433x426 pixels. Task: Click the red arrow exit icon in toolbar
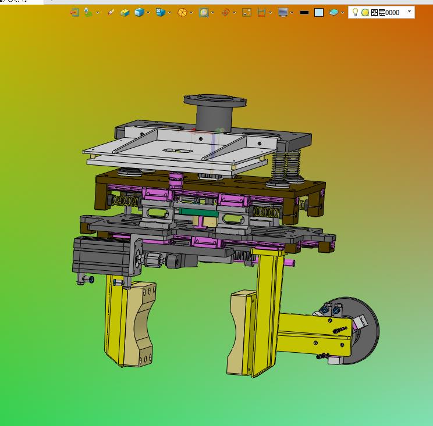[x=74, y=12]
